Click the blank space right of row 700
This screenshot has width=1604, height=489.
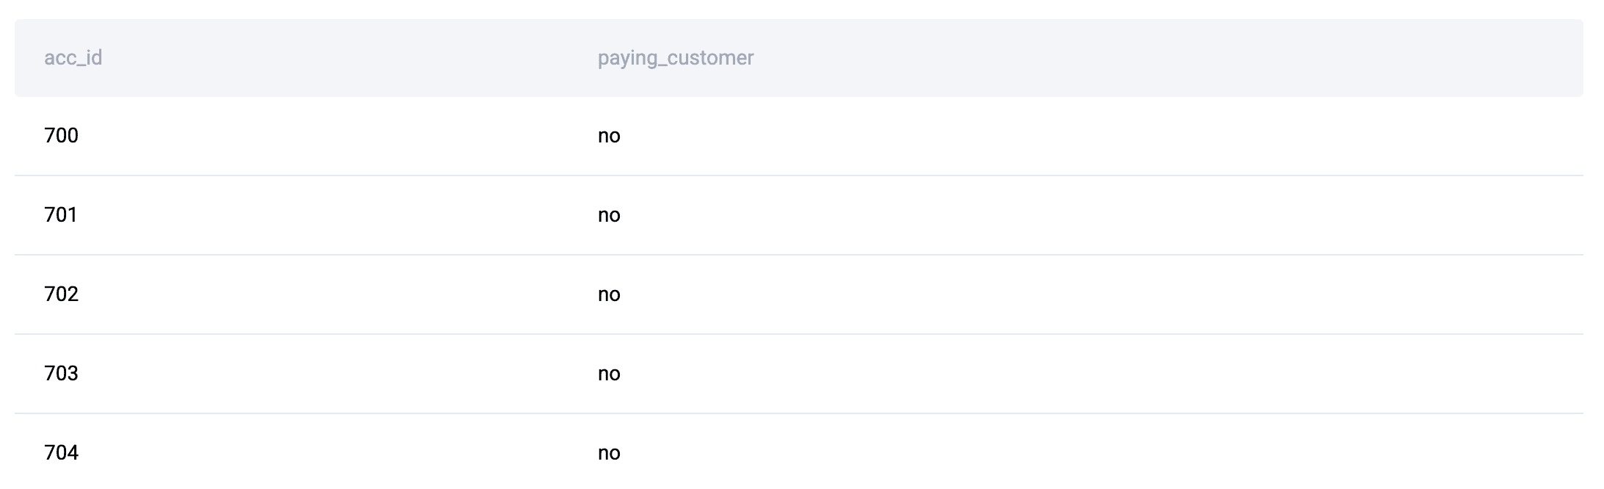[x=1102, y=136]
